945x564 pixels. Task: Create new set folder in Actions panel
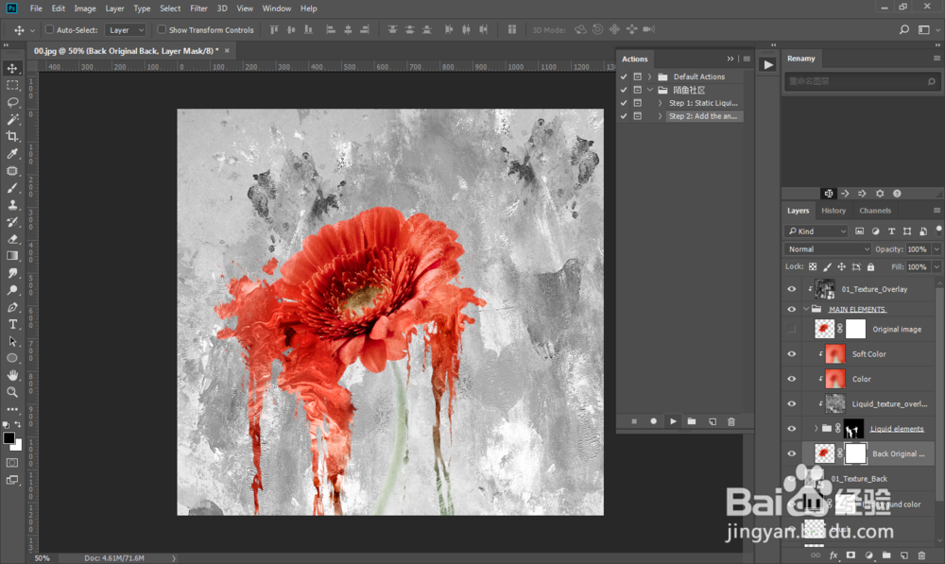coord(692,421)
